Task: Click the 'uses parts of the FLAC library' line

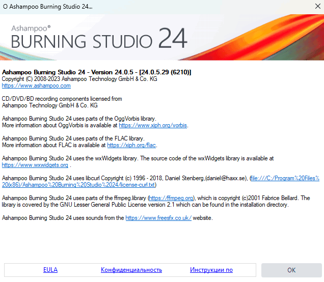Action: (x=73, y=138)
